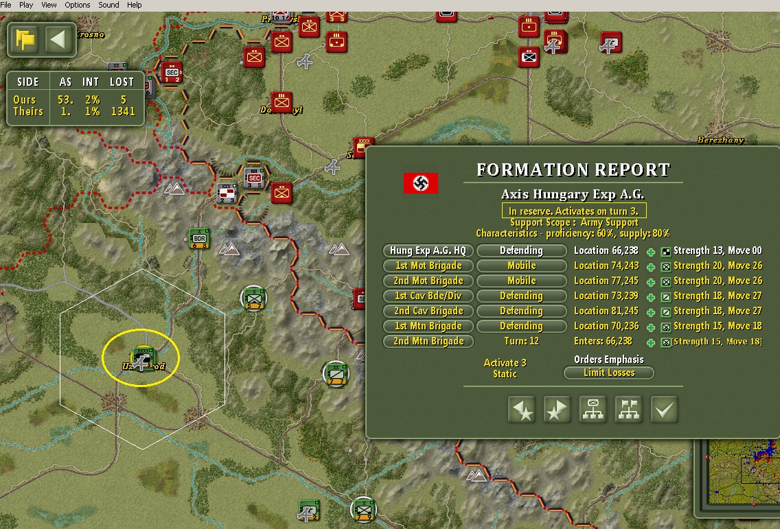This screenshot has width=780, height=529.
Task: Change 2nd Mot Brigade Mobile deployment order
Action: pyautogui.click(x=521, y=281)
